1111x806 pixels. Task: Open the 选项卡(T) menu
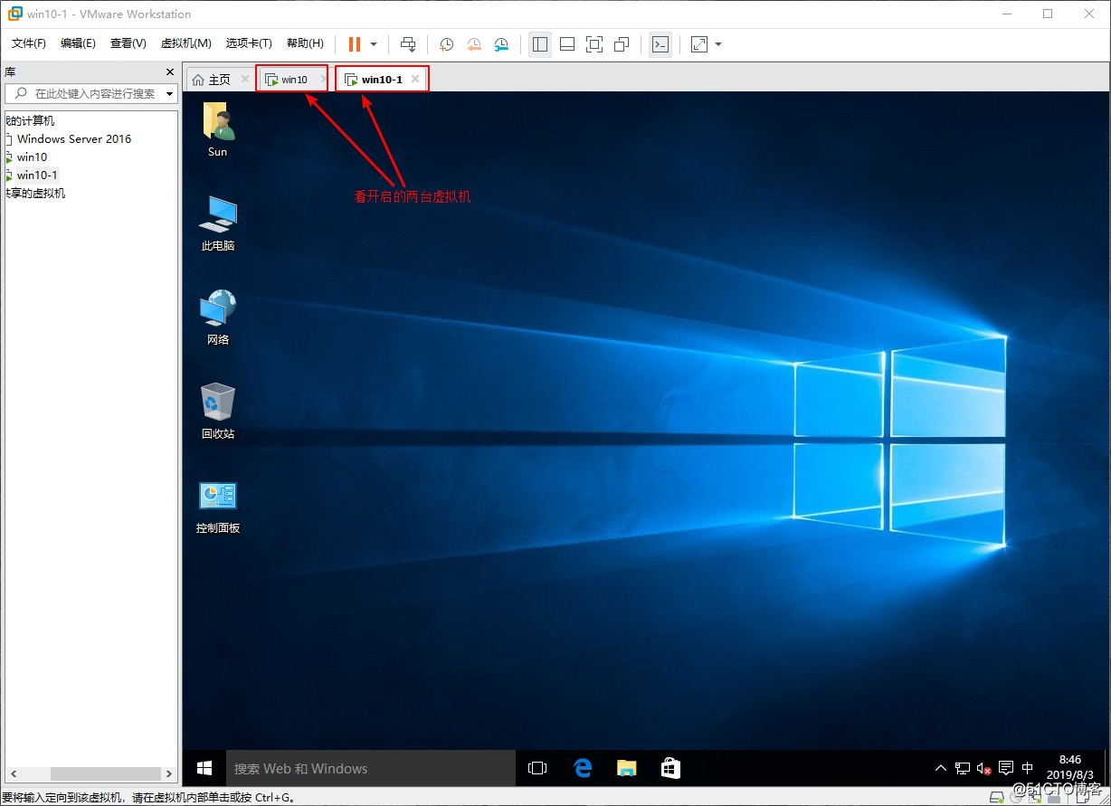249,43
